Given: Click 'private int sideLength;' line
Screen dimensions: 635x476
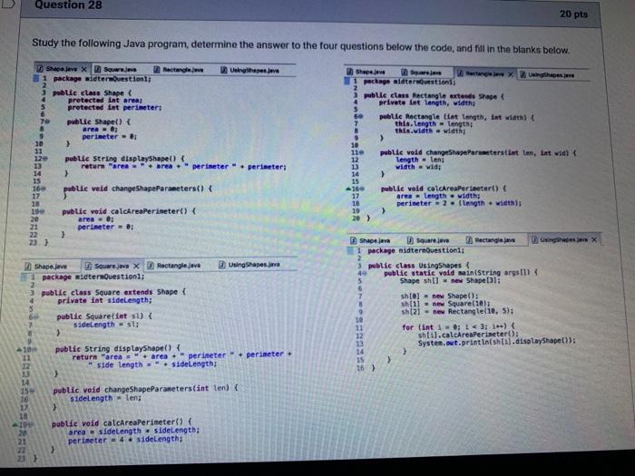Looking at the screenshot, I should click(105, 300).
